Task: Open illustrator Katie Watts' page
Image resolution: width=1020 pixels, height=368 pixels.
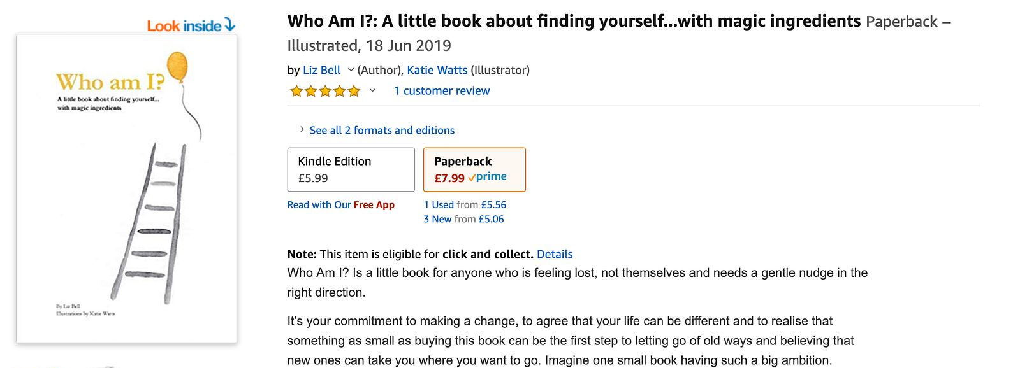Action: click(x=437, y=70)
